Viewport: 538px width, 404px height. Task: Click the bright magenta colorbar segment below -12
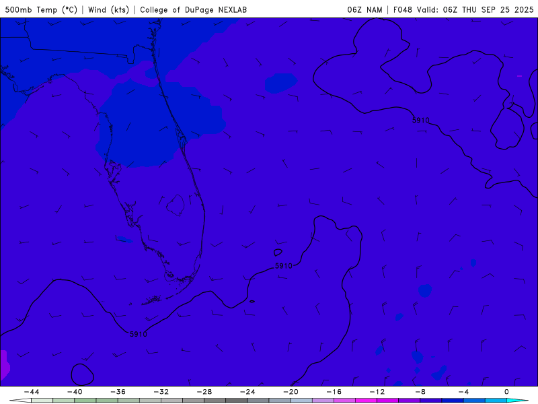click(367, 401)
